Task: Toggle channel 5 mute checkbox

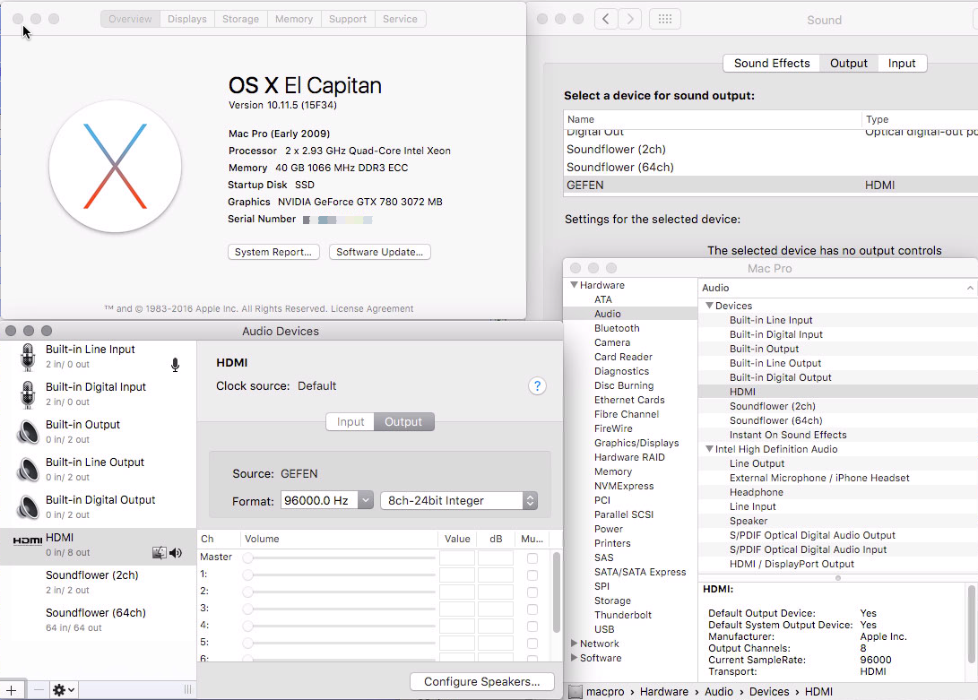Action: (532, 644)
